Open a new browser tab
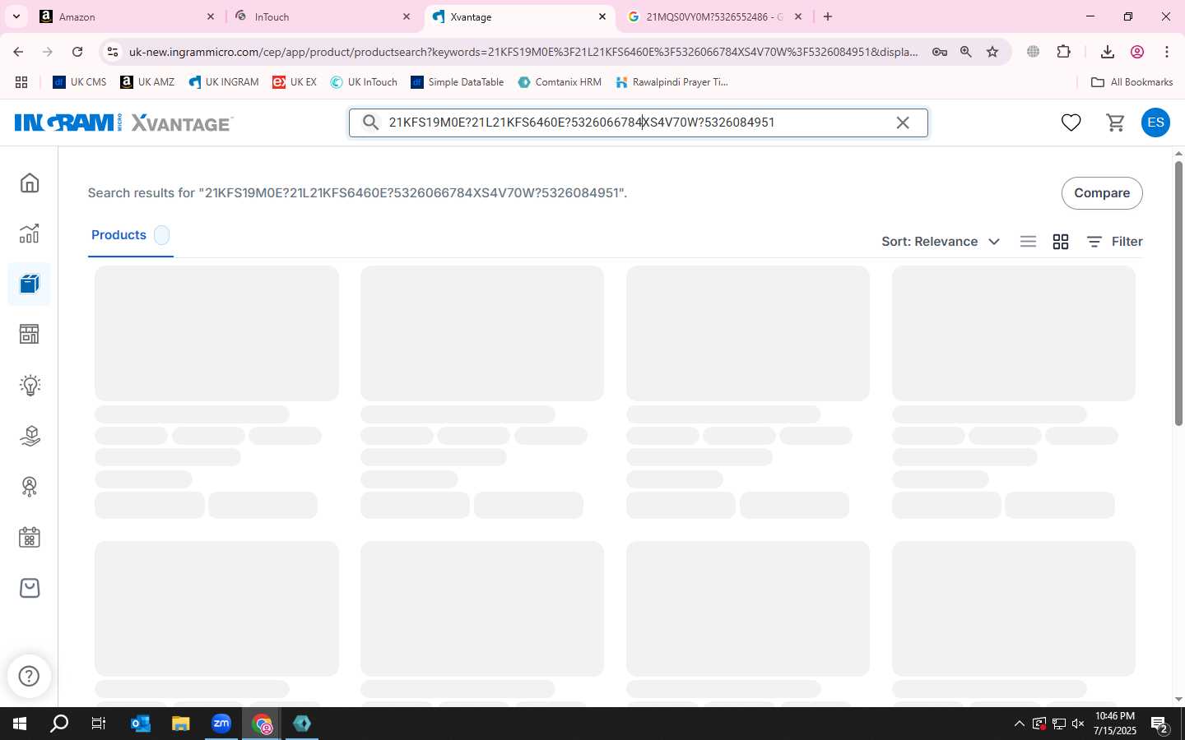This screenshot has height=740, width=1185. (x=828, y=16)
